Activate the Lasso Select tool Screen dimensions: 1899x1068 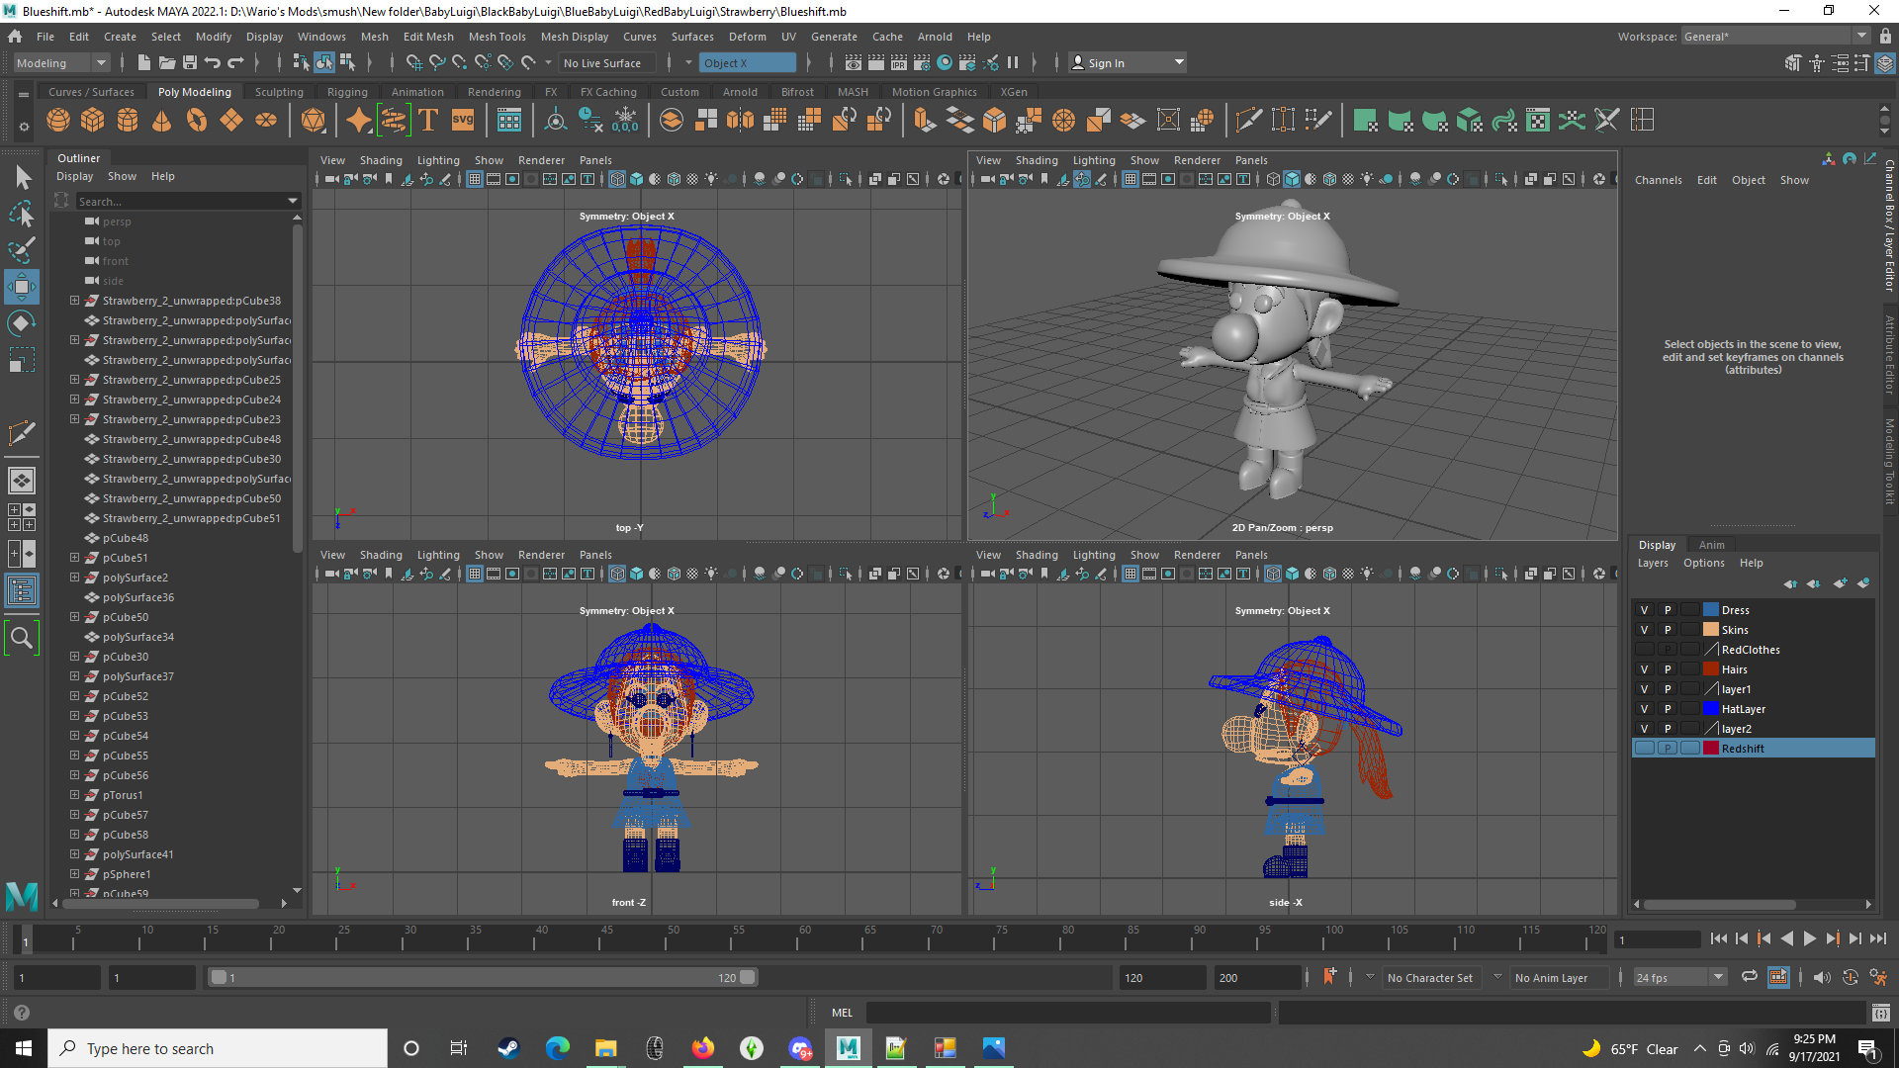click(x=22, y=214)
